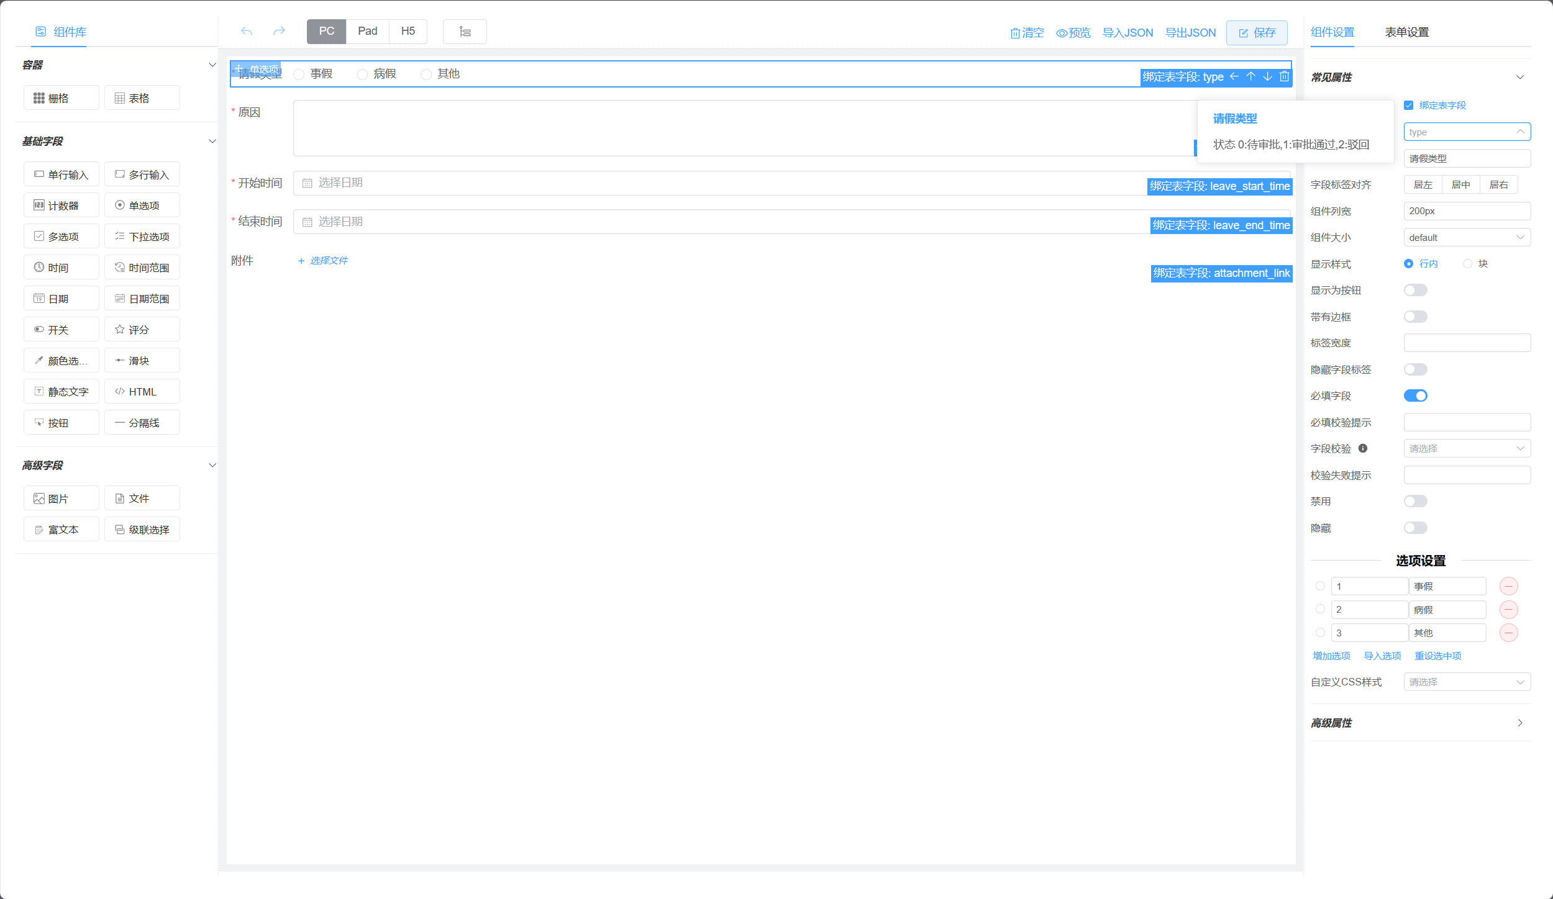Viewport: 1553px width, 899px height.
Task: Delete selected field using trash icon
Action: [1284, 76]
